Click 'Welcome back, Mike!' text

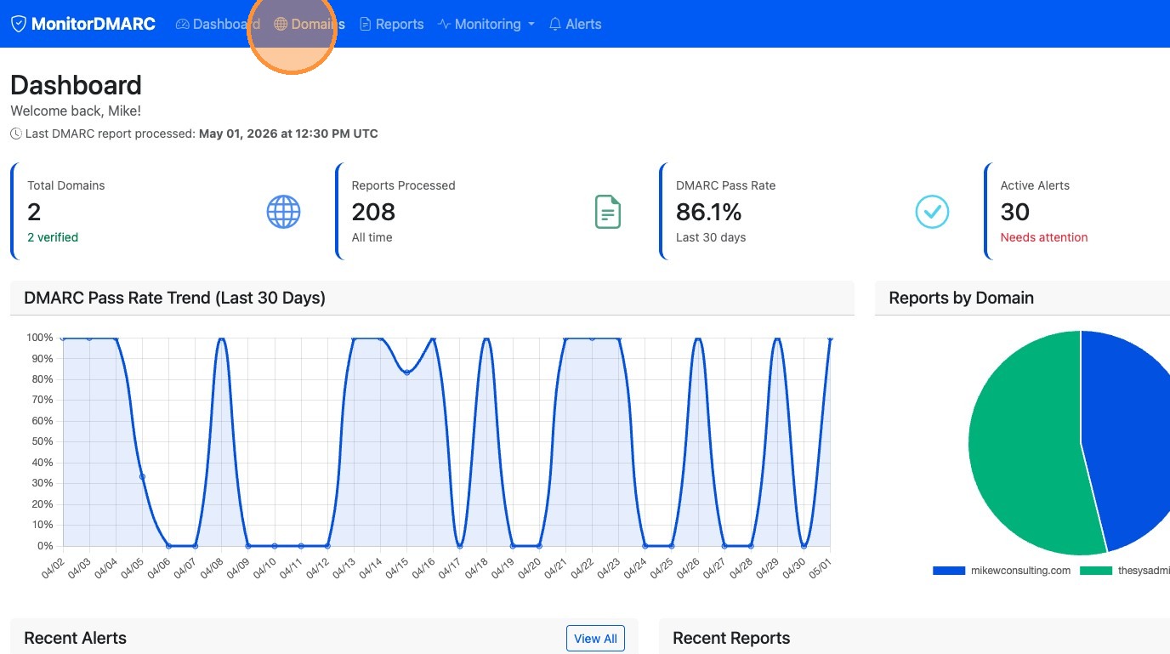[x=76, y=111]
